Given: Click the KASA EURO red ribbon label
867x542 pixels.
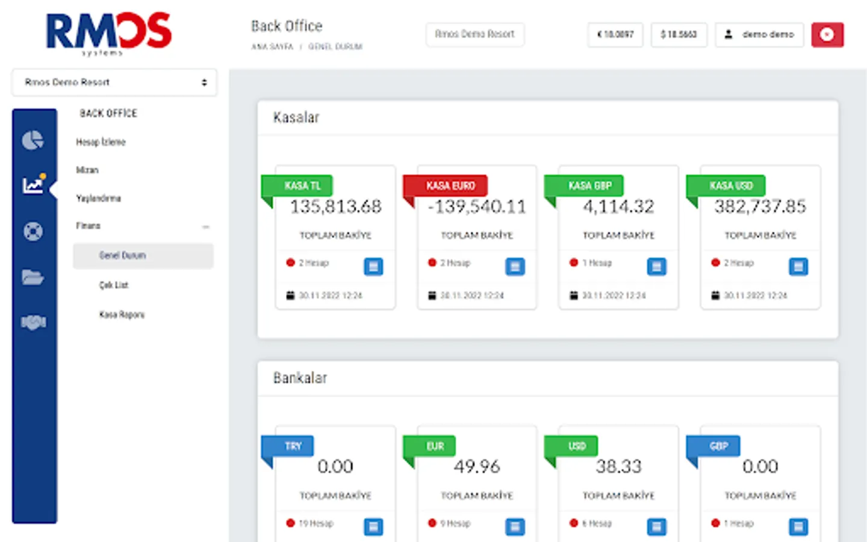Looking at the screenshot, I should point(446,185).
